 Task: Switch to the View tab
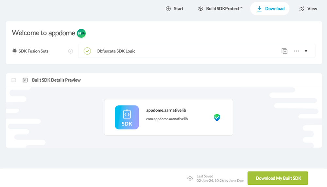click(308, 9)
